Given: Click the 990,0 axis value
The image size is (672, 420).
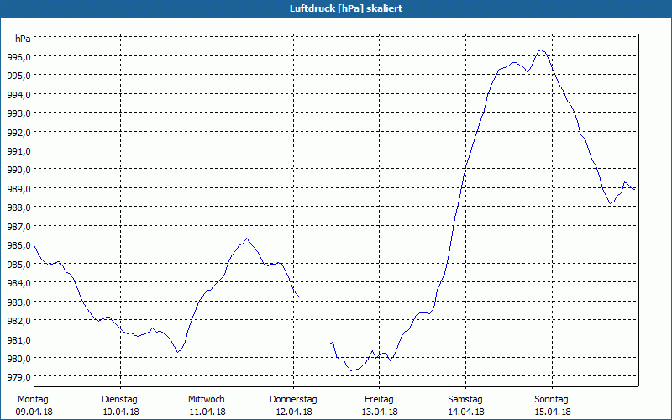Looking at the screenshot, I should coord(18,170).
